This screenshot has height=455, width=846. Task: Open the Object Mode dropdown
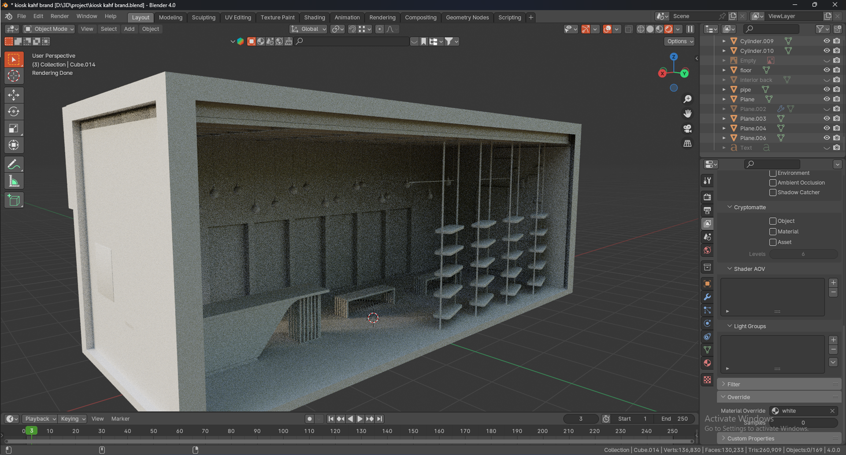tap(49, 29)
